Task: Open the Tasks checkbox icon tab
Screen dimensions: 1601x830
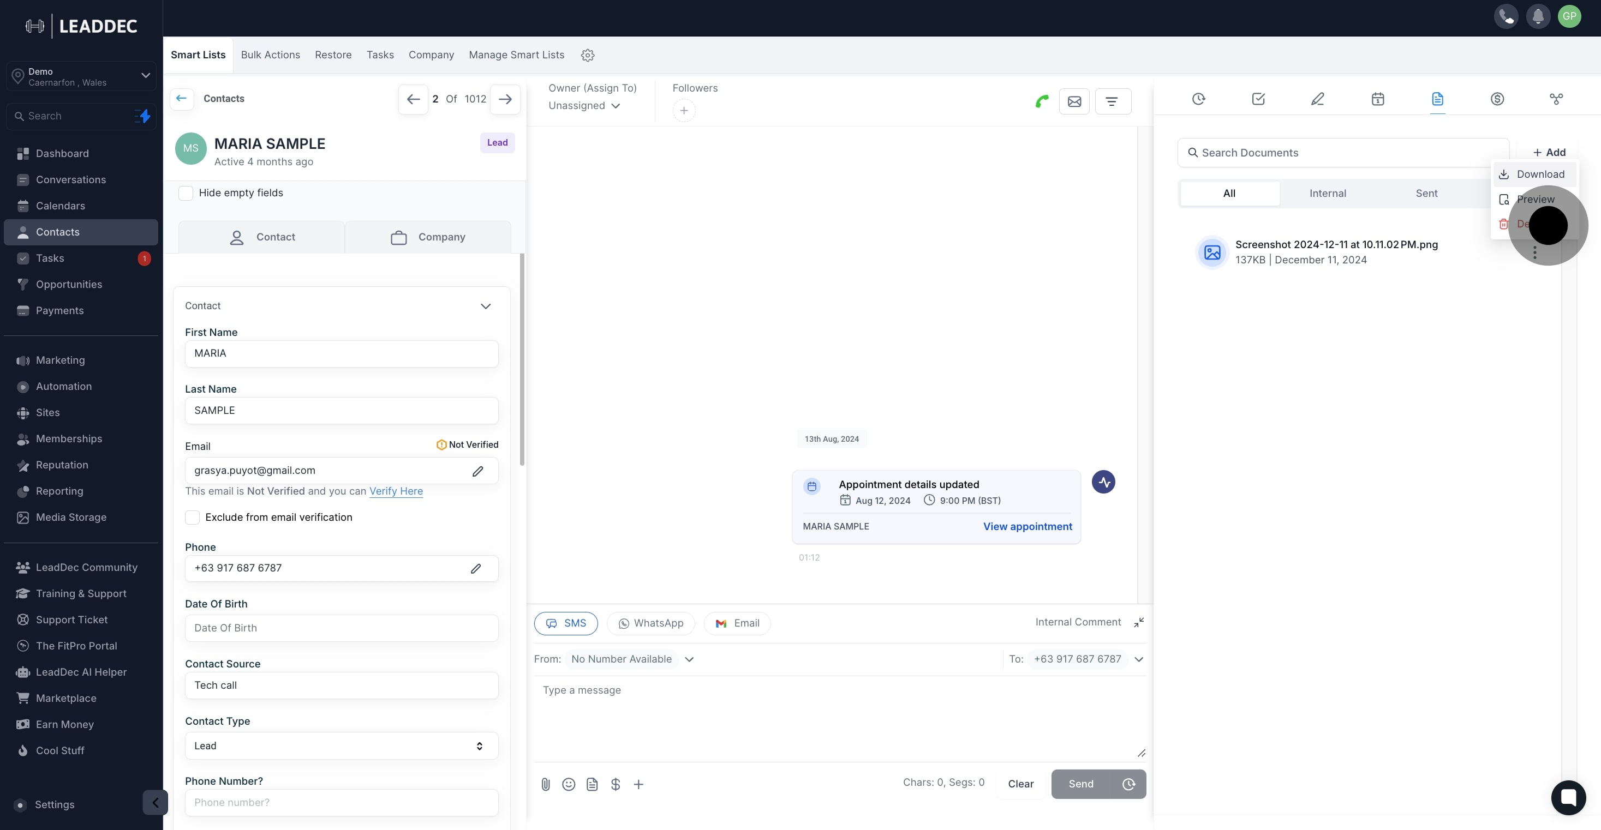Action: pyautogui.click(x=1258, y=99)
